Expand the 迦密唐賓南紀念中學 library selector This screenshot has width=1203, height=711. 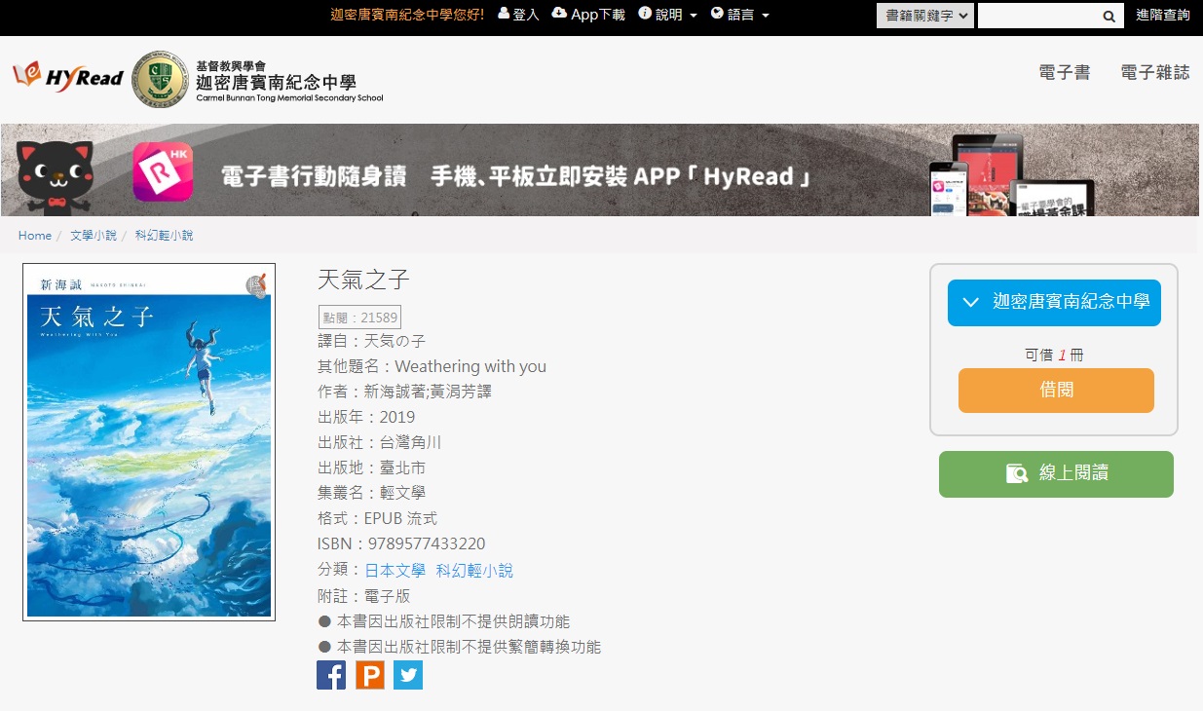(x=1054, y=303)
